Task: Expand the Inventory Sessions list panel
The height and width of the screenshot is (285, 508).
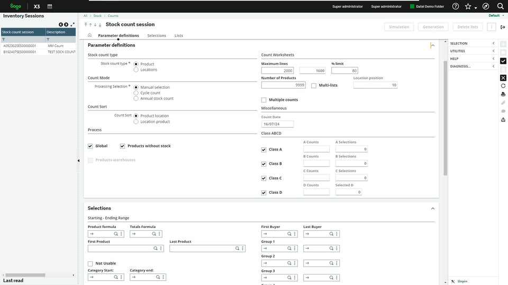Action: pos(72,25)
